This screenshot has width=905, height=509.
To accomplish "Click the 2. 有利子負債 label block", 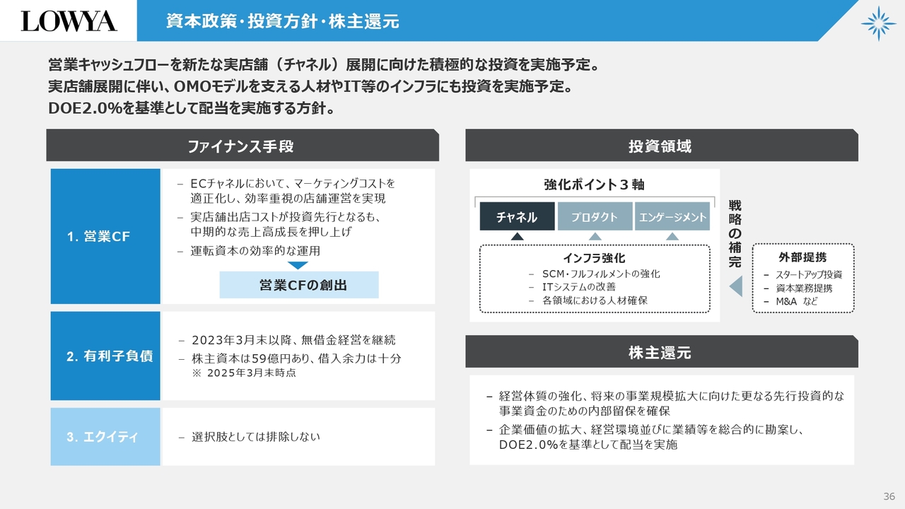I will [x=105, y=356].
